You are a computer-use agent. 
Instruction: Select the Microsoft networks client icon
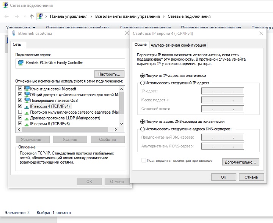point(27,89)
